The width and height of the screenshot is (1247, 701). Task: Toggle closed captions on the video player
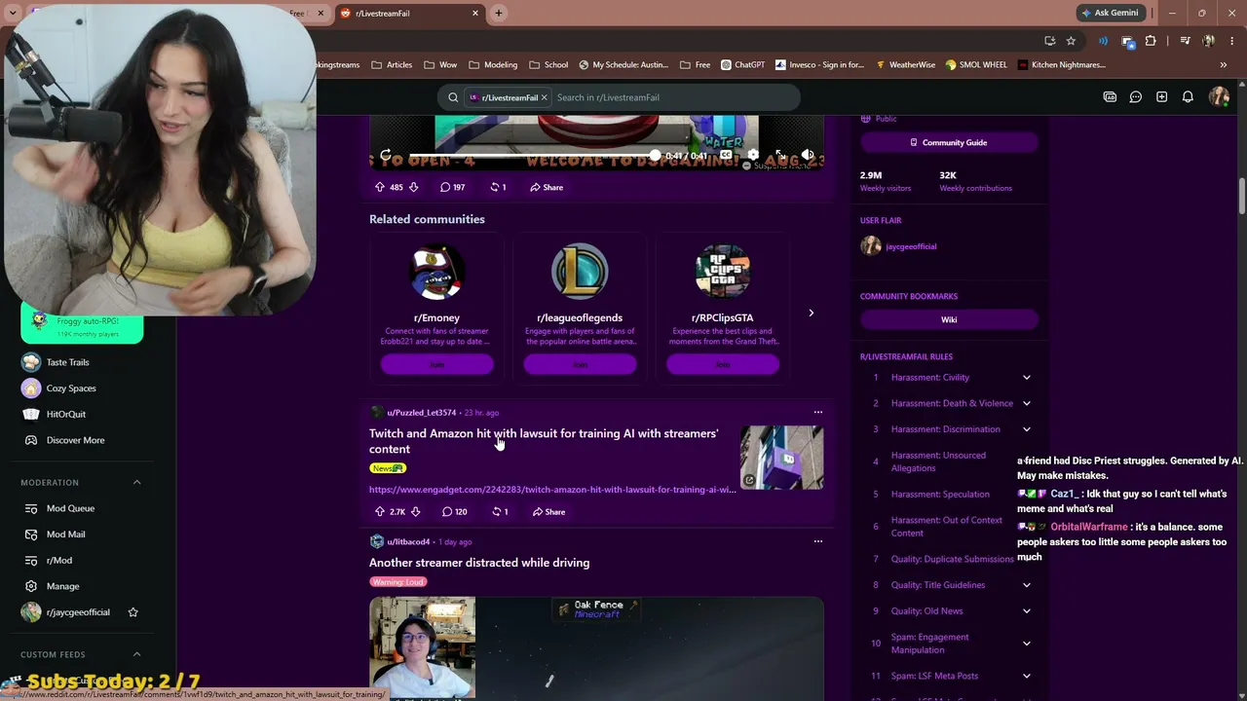[x=726, y=156]
